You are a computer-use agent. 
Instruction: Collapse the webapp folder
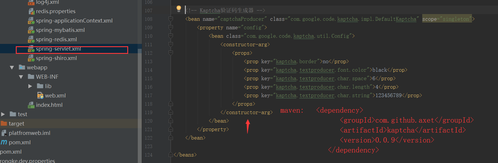[12, 68]
